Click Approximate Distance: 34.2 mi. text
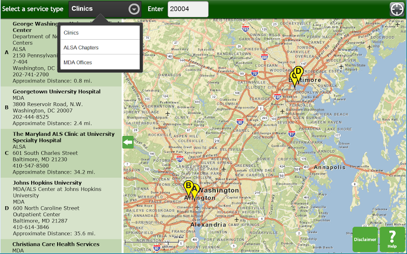 [x=54, y=172]
